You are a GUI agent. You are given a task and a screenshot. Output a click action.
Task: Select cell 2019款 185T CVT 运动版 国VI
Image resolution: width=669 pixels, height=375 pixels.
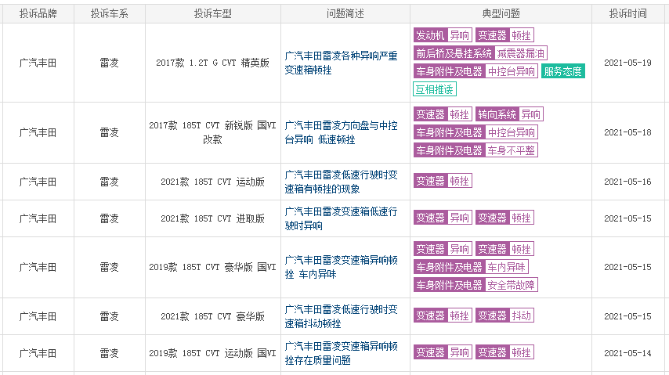pyautogui.click(x=213, y=353)
